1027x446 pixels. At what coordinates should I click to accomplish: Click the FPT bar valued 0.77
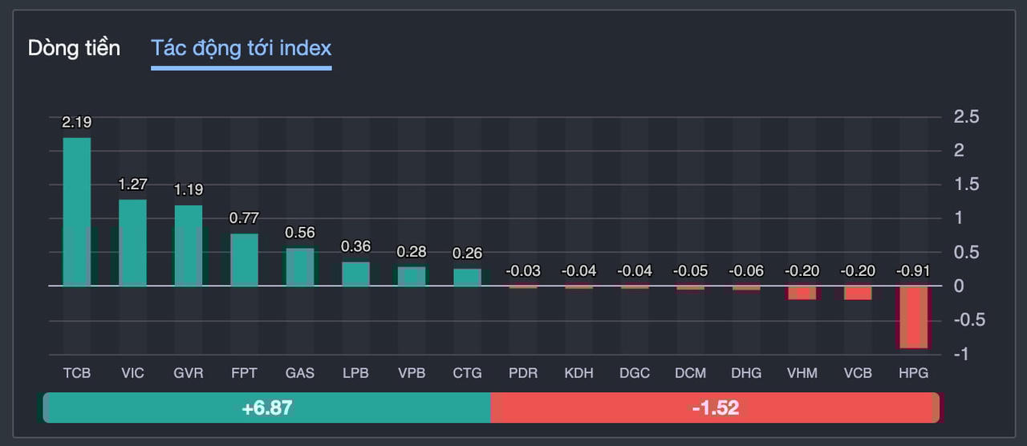pyautogui.click(x=244, y=260)
